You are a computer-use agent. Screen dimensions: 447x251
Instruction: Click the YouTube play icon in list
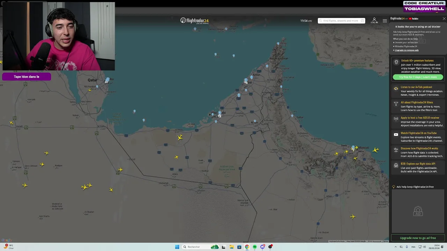[x=396, y=135]
